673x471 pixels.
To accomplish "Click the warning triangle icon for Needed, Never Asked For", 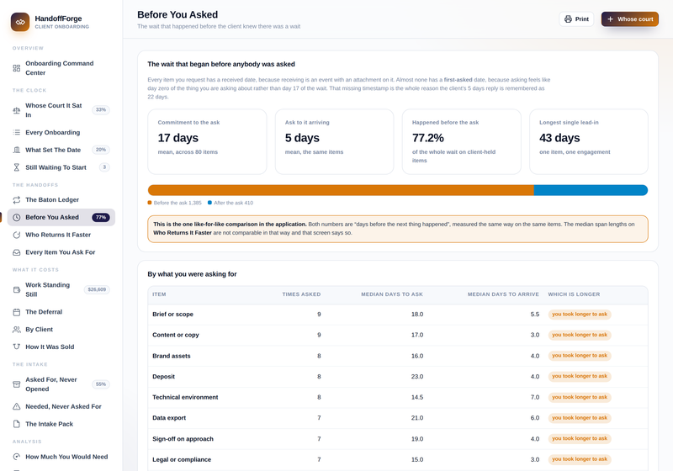I will (16, 406).
